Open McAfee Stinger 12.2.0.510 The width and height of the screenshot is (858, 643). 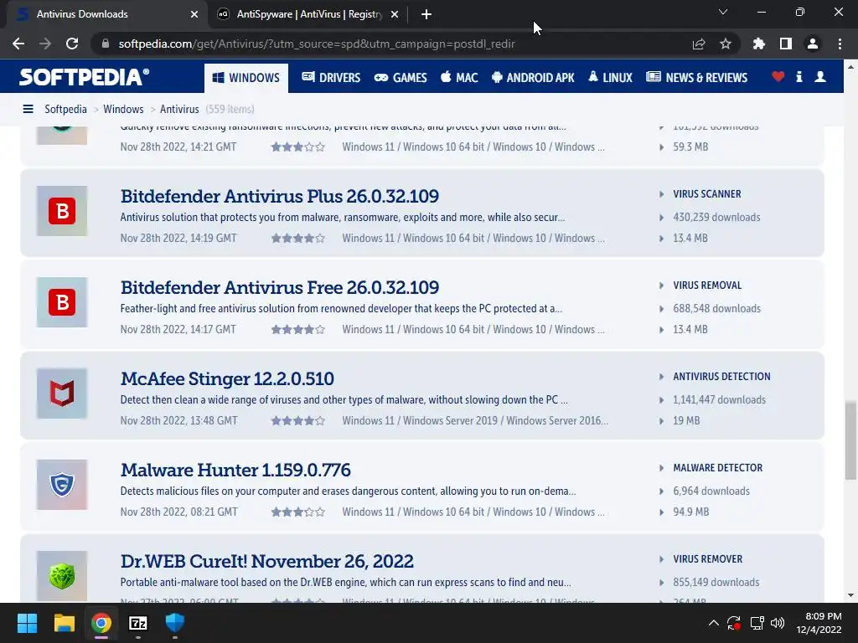point(227,378)
